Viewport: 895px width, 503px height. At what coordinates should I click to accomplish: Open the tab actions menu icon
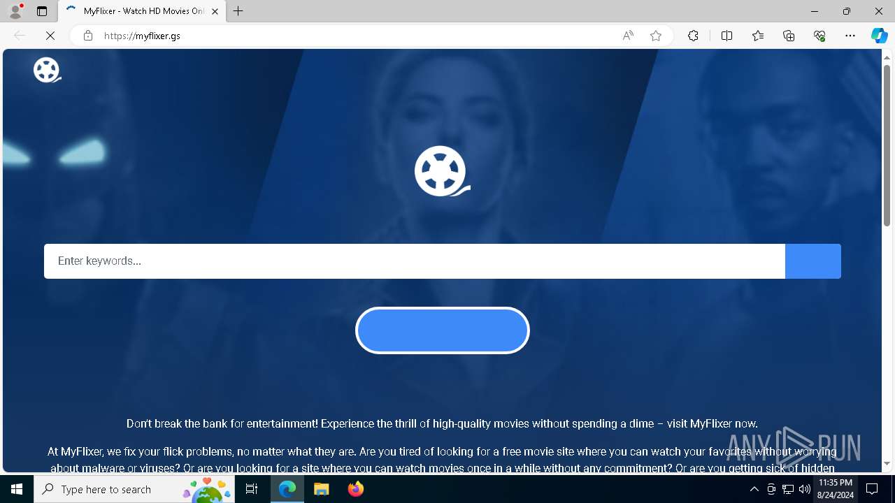point(42,11)
